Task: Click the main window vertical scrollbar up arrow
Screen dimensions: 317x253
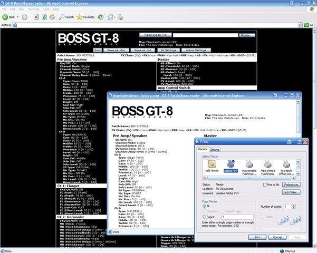Action: (x=315, y=31)
